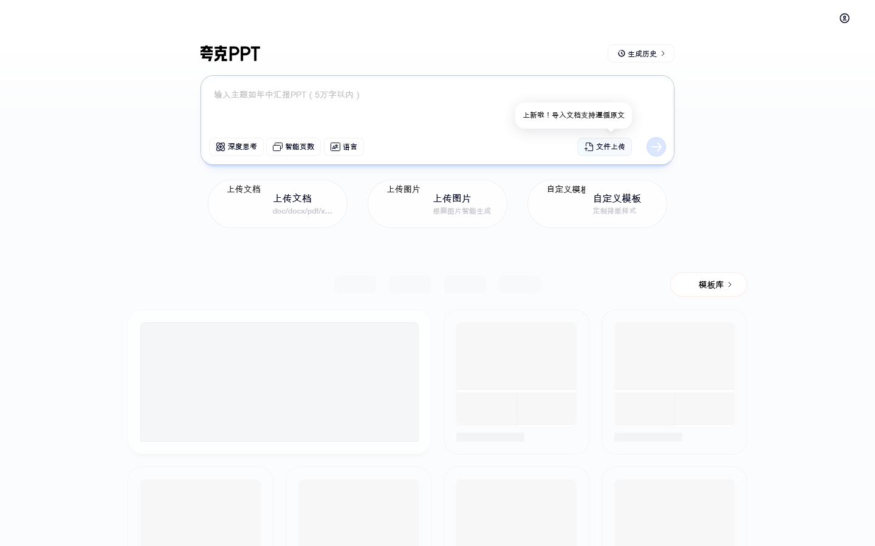
Task: Select the 上传图片 upload image card
Action: (437, 204)
